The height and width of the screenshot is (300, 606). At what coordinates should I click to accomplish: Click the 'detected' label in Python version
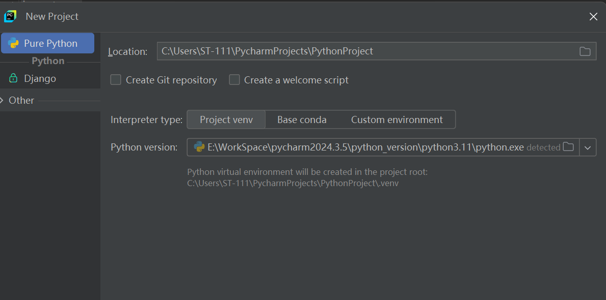coord(543,147)
